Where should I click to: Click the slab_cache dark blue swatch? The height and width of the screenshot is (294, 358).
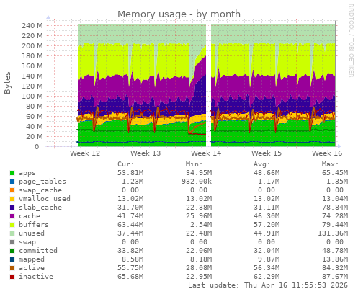click(x=12, y=208)
